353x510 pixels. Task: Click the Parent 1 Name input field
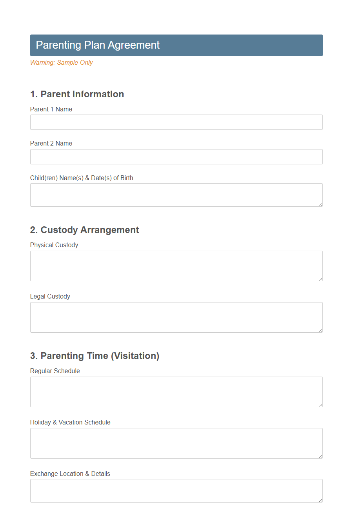pos(176,122)
